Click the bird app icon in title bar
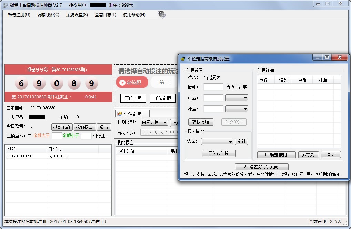The image size is (351, 229). pos(5,5)
